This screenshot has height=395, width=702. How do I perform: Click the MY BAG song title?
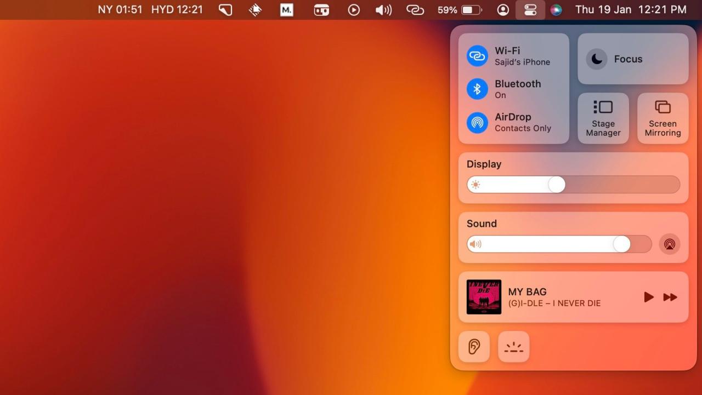click(x=527, y=292)
